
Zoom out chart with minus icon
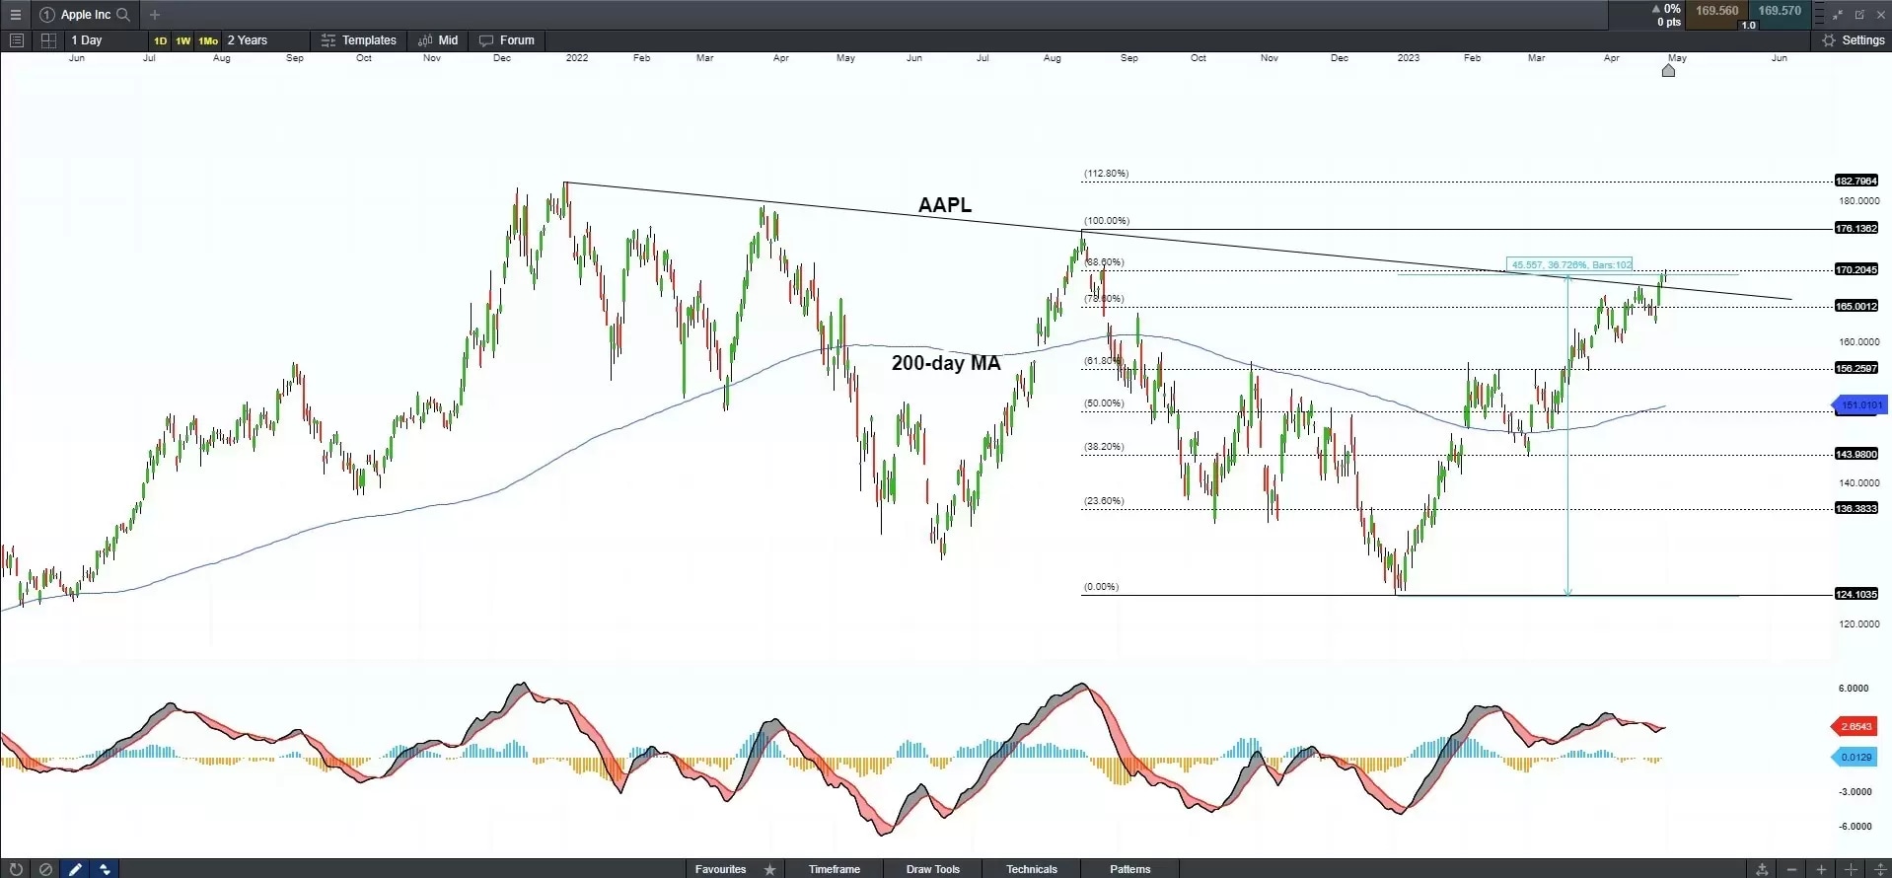[x=1791, y=869]
